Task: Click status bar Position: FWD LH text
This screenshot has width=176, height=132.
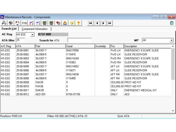Action: tap(11, 116)
